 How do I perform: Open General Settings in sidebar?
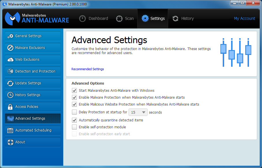pos(33,36)
